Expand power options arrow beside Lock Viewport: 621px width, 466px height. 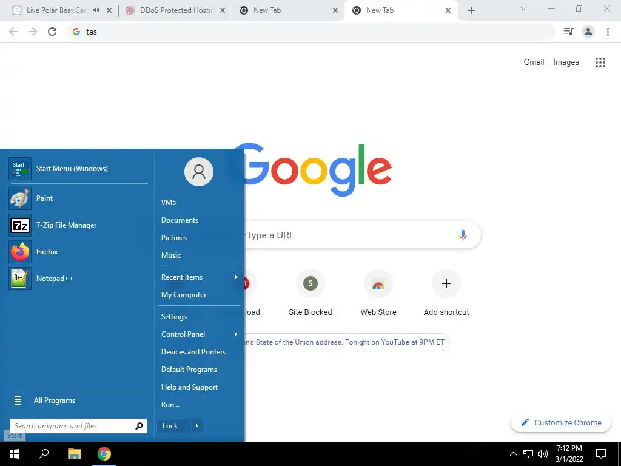[x=197, y=426]
